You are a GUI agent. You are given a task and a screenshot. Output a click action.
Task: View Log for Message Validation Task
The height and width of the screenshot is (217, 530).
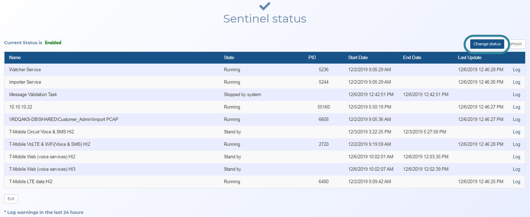pos(516,95)
